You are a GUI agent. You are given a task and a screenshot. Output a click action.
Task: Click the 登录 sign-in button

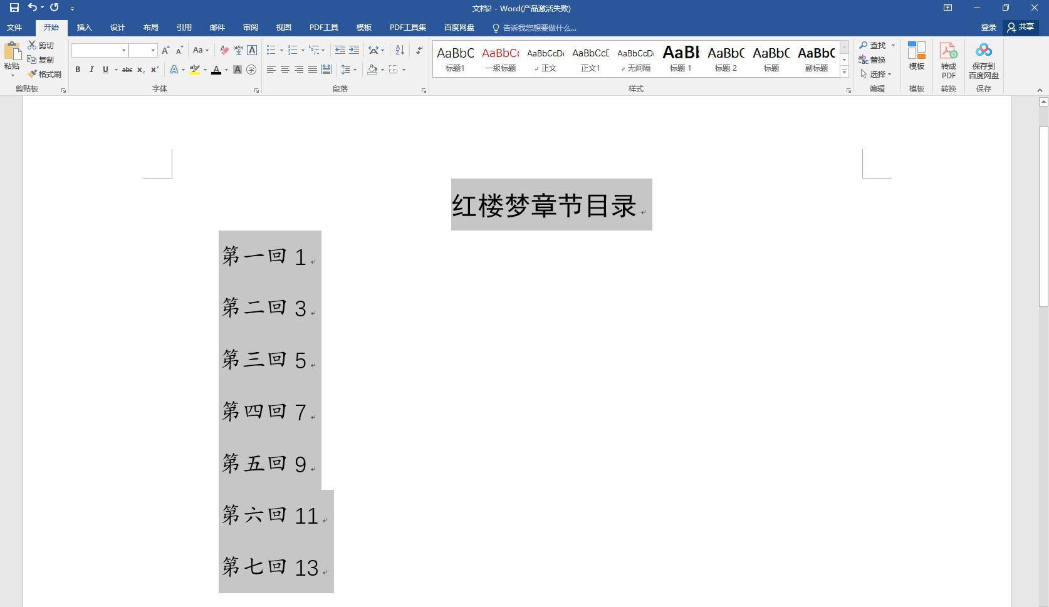988,28
